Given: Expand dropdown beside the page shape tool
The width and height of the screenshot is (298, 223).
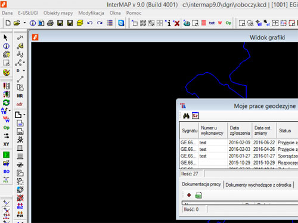Looking at the screenshot, I should (24, 114).
